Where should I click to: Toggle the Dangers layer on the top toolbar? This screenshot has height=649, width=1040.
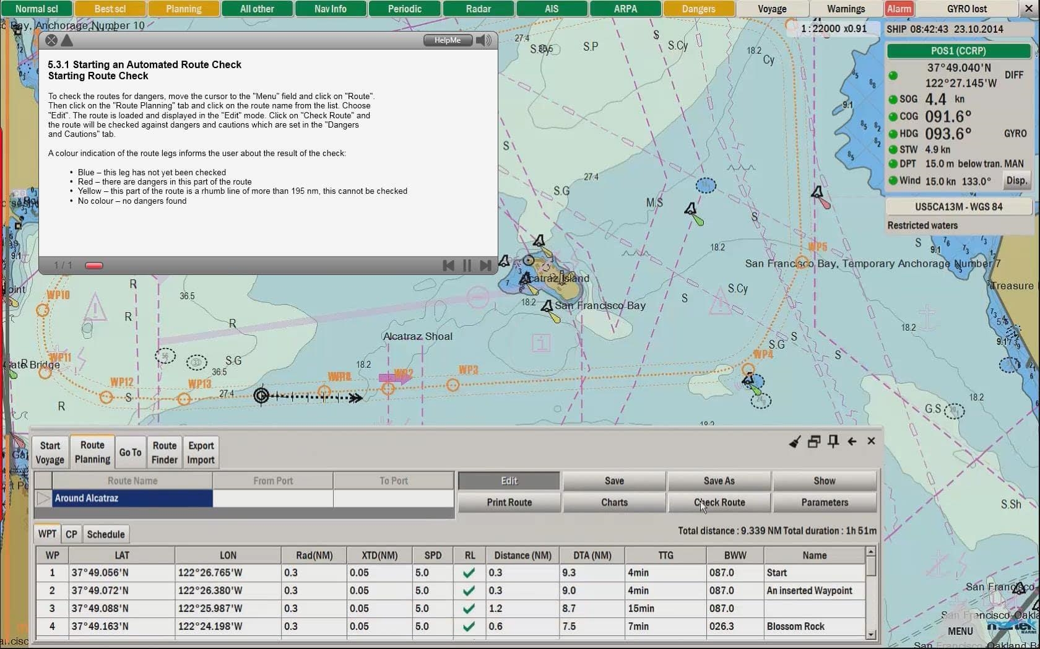click(x=698, y=9)
